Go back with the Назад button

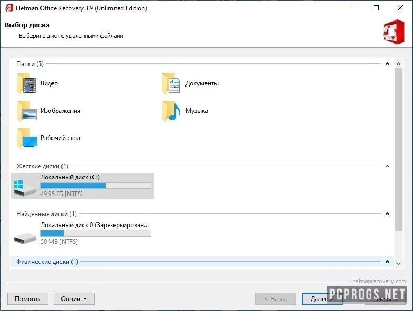[276, 299]
